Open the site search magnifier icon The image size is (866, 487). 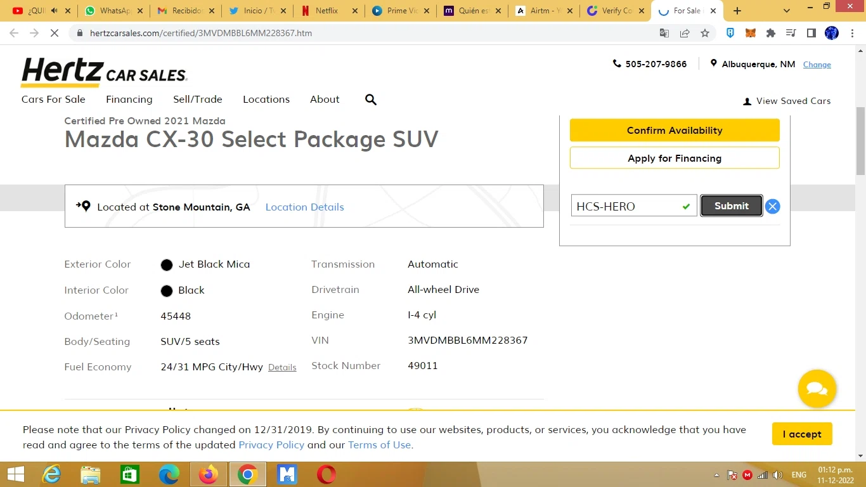coord(371,100)
